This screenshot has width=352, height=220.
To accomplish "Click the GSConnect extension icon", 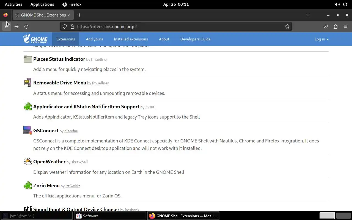I will point(28,130).
